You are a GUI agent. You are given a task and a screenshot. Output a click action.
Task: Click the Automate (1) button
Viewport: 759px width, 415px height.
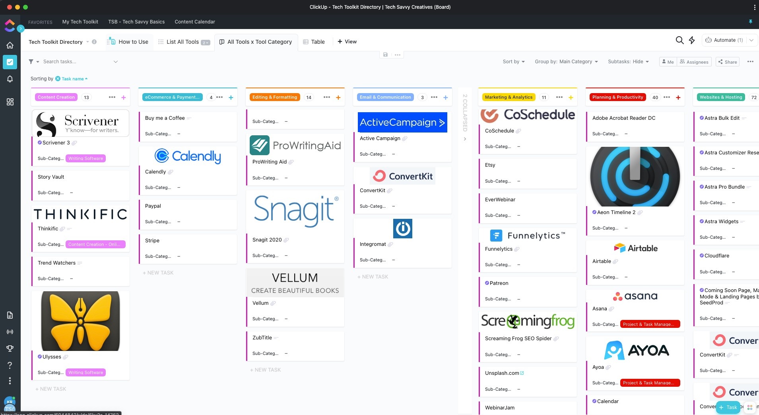tap(724, 40)
